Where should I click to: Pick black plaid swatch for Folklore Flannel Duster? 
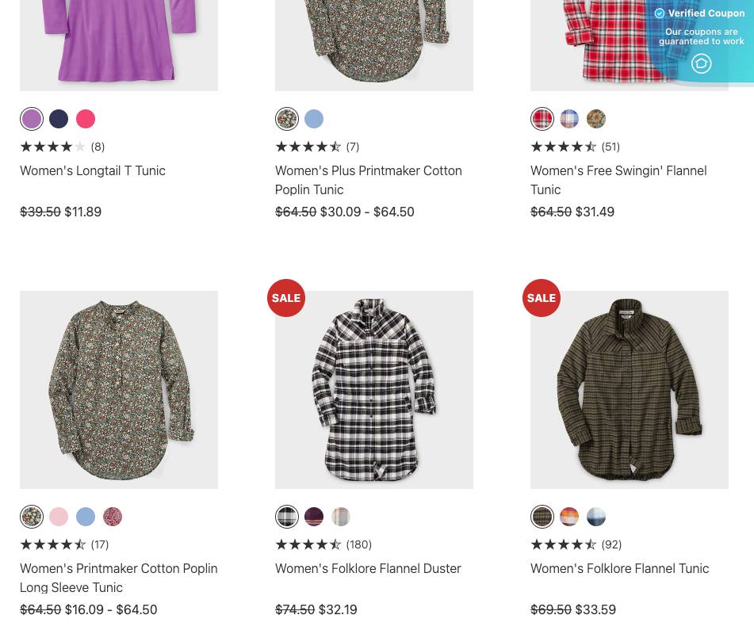pyautogui.click(x=287, y=517)
